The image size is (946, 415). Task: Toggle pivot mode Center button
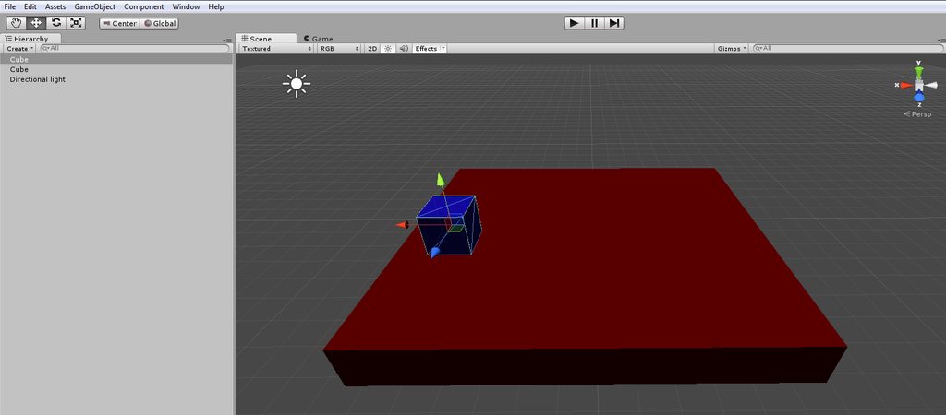(x=119, y=23)
